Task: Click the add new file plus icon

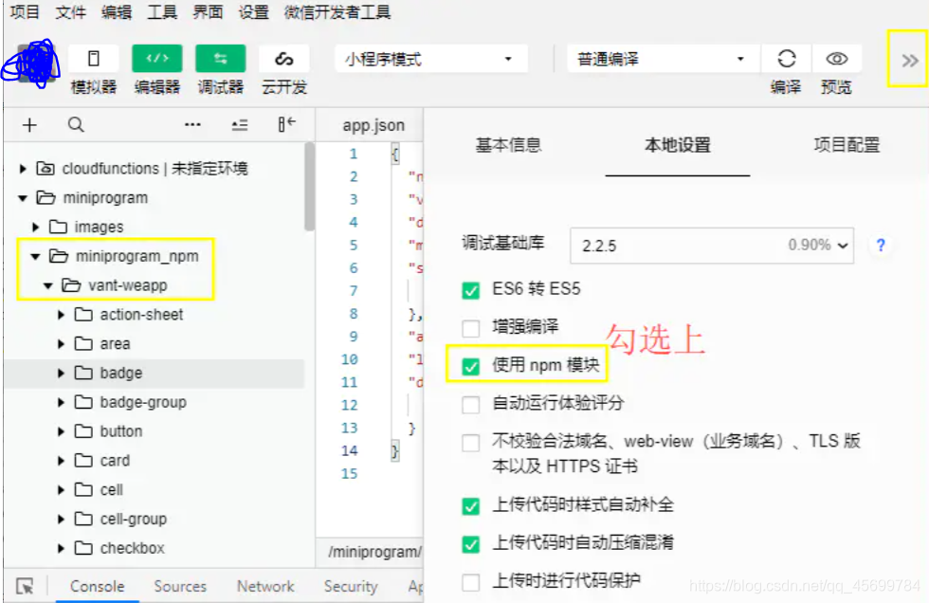Action: click(29, 125)
